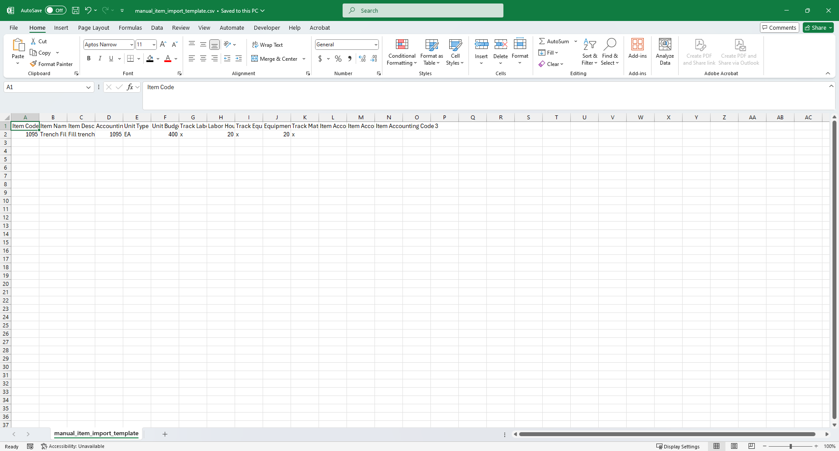839x451 pixels.
Task: Toggle AutoSave switch
Action: (55, 10)
